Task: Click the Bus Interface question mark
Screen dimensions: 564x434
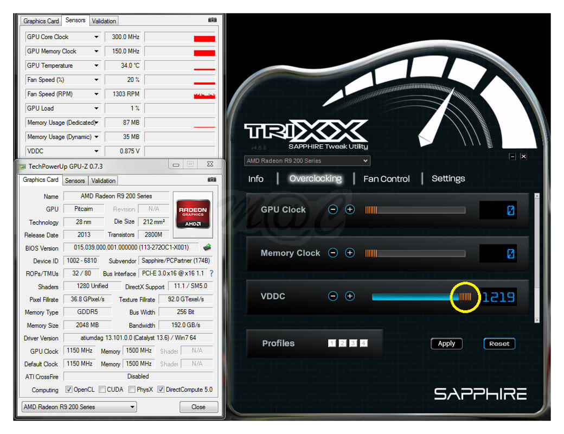Action: 211,273
